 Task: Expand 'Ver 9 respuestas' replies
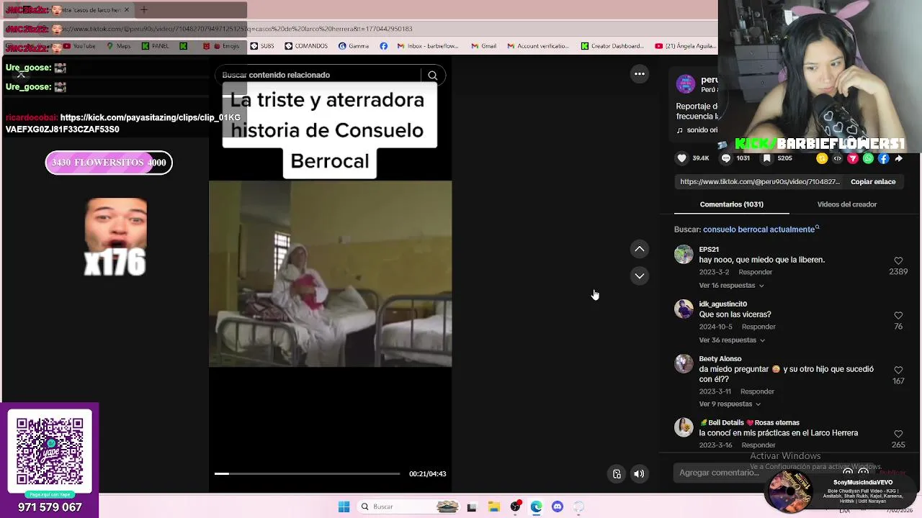(730, 404)
